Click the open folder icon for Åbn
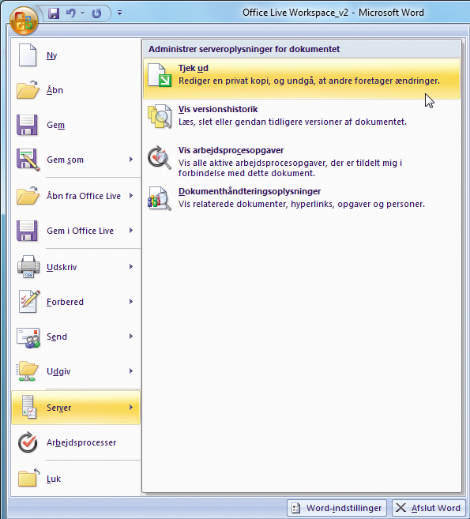470x519 pixels. [x=28, y=90]
